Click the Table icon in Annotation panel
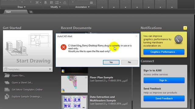Screen dimensions: 195x109 click(x=91, y=3)
